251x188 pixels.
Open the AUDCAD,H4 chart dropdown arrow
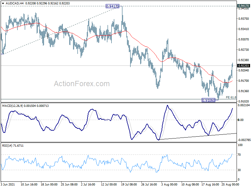coord(3,3)
